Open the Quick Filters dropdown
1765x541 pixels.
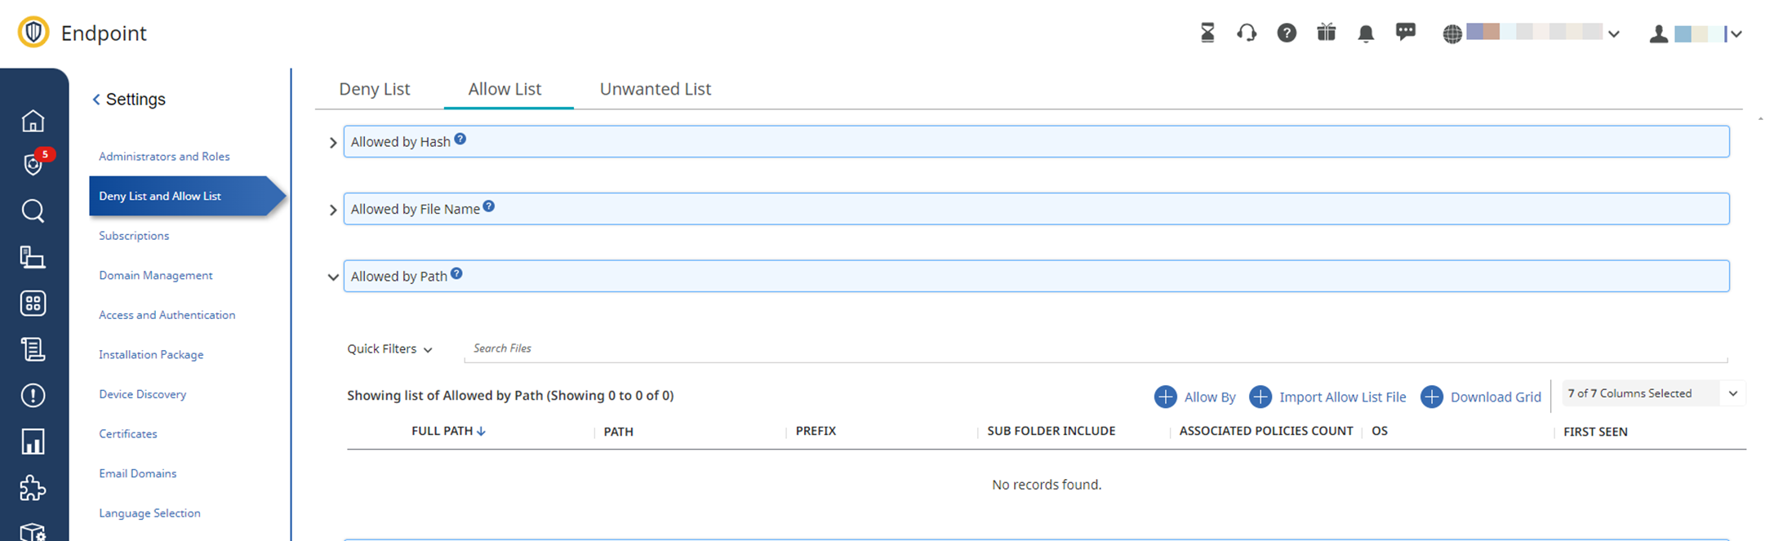tap(389, 349)
